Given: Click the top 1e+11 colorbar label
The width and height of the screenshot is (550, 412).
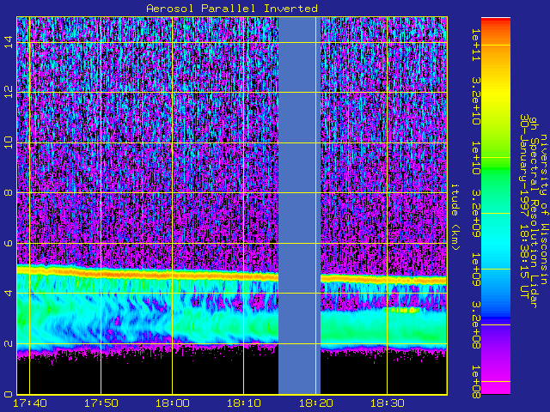Looking at the screenshot, I should coord(476,45).
